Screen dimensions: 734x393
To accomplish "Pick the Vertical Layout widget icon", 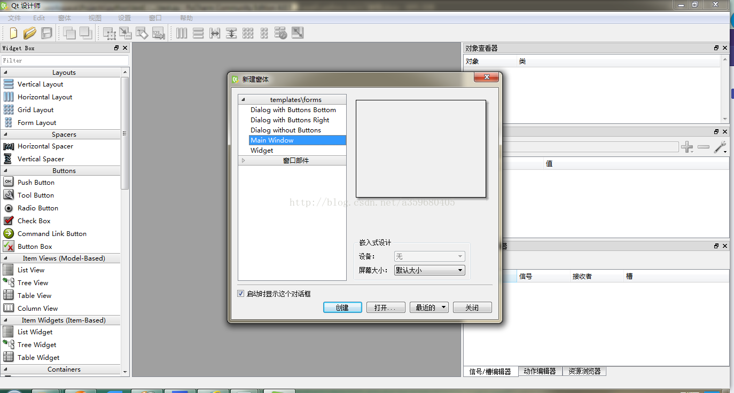I will coord(9,84).
